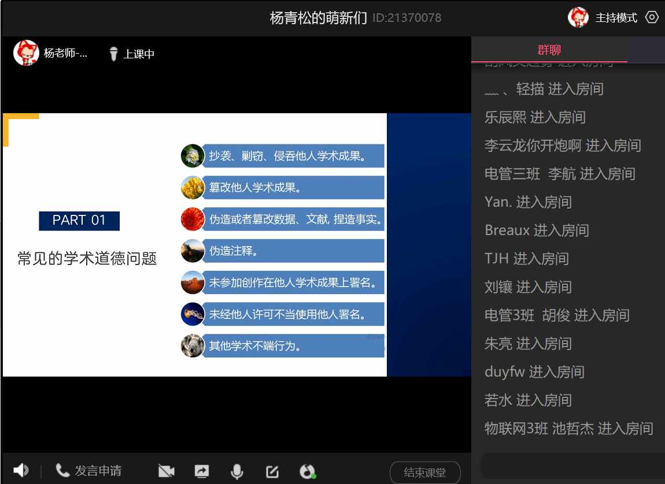Click the chat message input field
This screenshot has height=484, width=665.
coord(572,466)
